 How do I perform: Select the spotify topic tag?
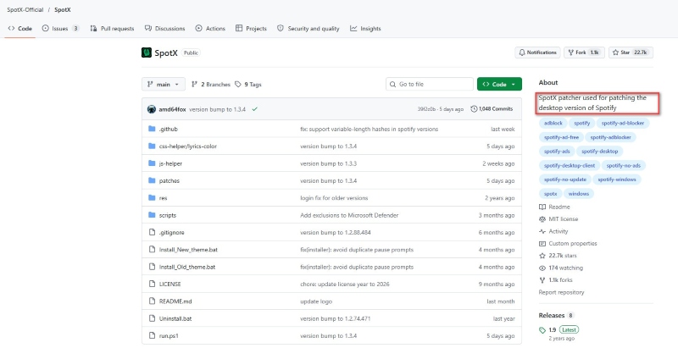tap(582, 123)
